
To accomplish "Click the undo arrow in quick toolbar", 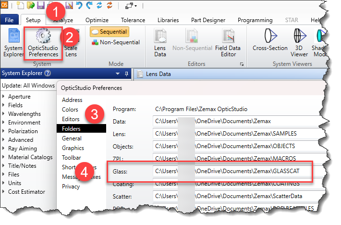I will click(79, 6).
